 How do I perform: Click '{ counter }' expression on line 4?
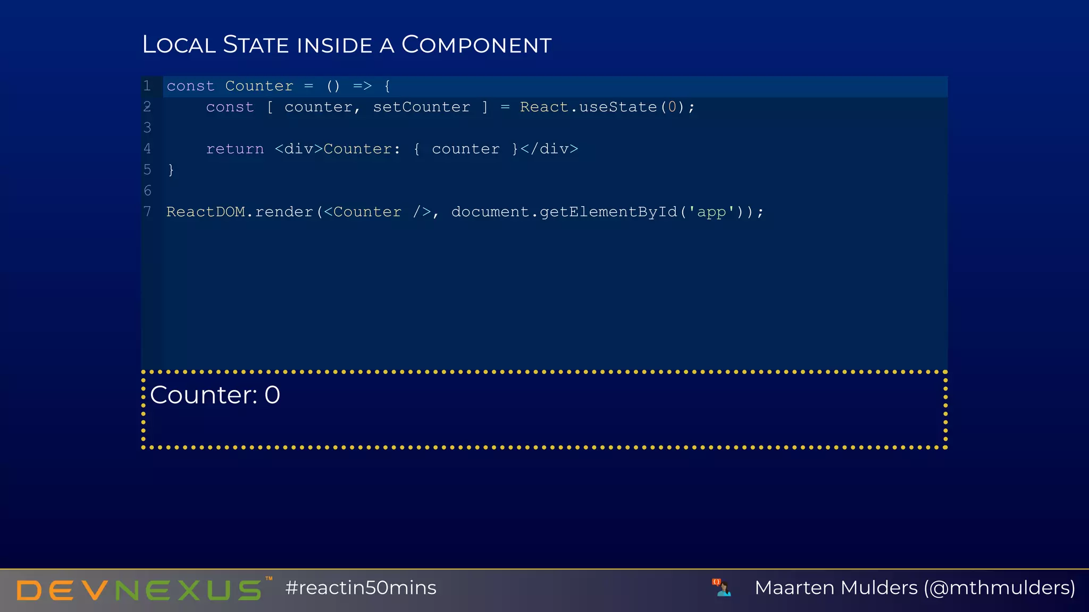click(466, 149)
